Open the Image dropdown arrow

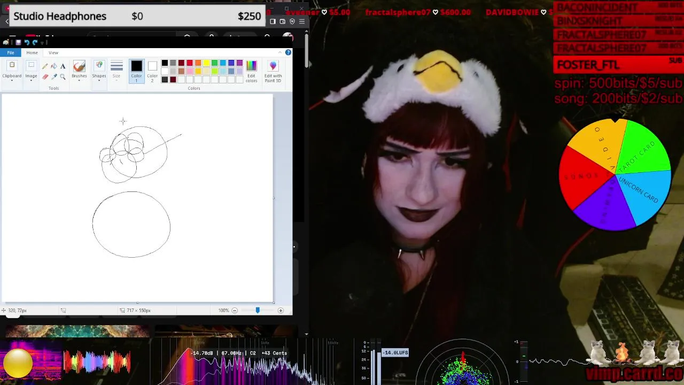[31, 81]
